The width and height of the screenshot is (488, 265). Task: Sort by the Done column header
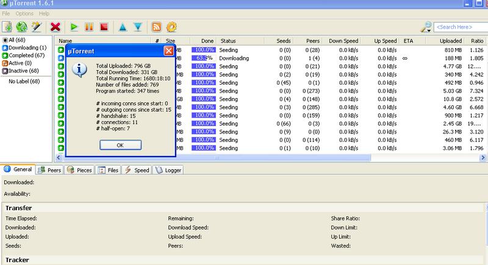203,41
